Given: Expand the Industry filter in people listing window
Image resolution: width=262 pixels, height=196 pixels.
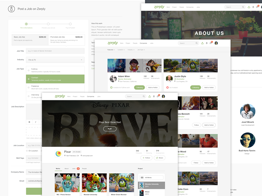Looking at the screenshot, I should tap(131, 50).
